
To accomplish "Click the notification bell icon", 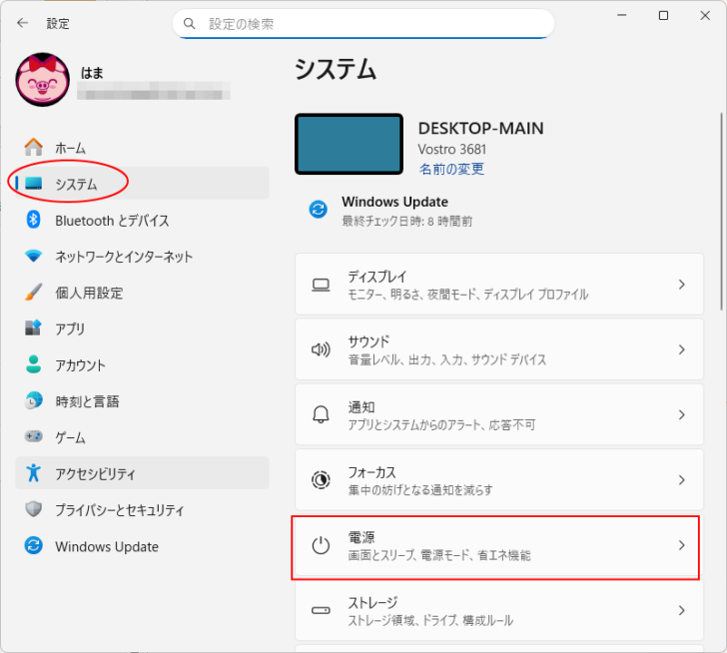I will 321,414.
